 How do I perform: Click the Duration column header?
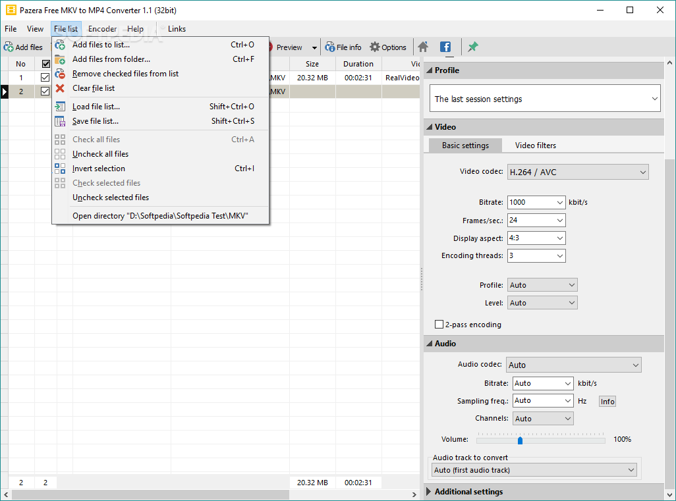pyautogui.click(x=358, y=64)
